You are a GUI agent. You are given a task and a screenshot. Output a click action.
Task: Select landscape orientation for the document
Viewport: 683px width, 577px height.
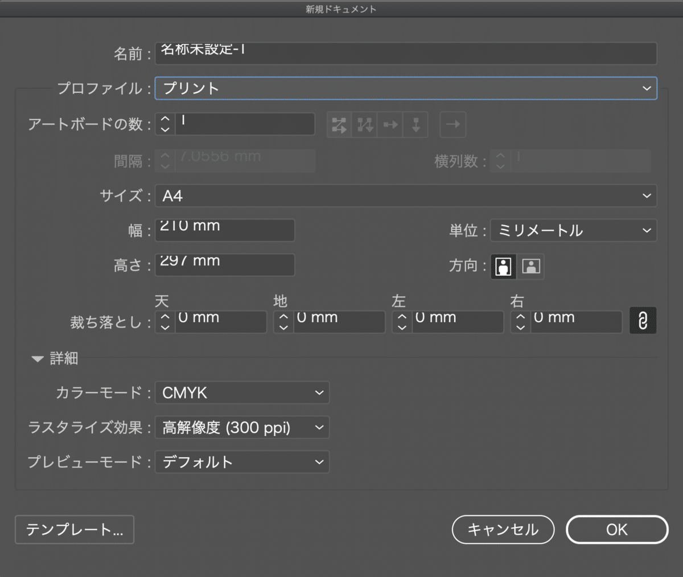[530, 266]
